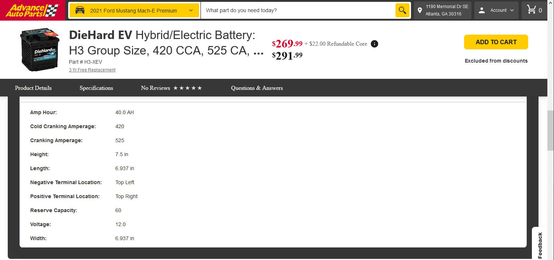This screenshot has height=260, width=554.
Task: Click the store location pin icon
Action: [419, 10]
